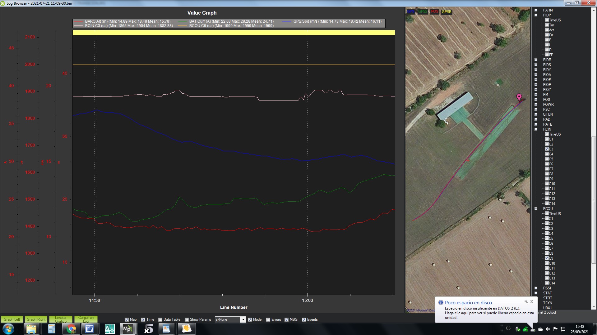Screen dimensions: 597x335
Task: Toggle the Map checkbox
Action: coord(127,319)
